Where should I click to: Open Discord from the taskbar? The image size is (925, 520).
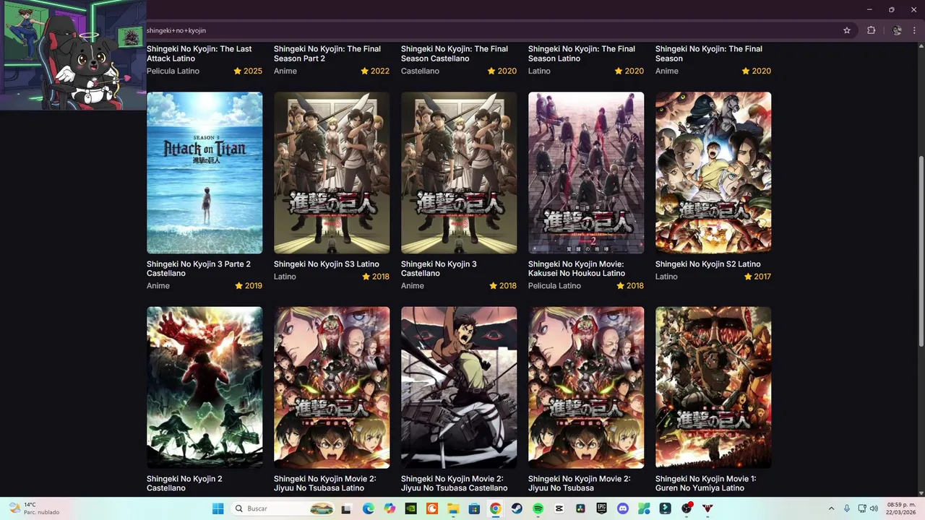(x=623, y=508)
